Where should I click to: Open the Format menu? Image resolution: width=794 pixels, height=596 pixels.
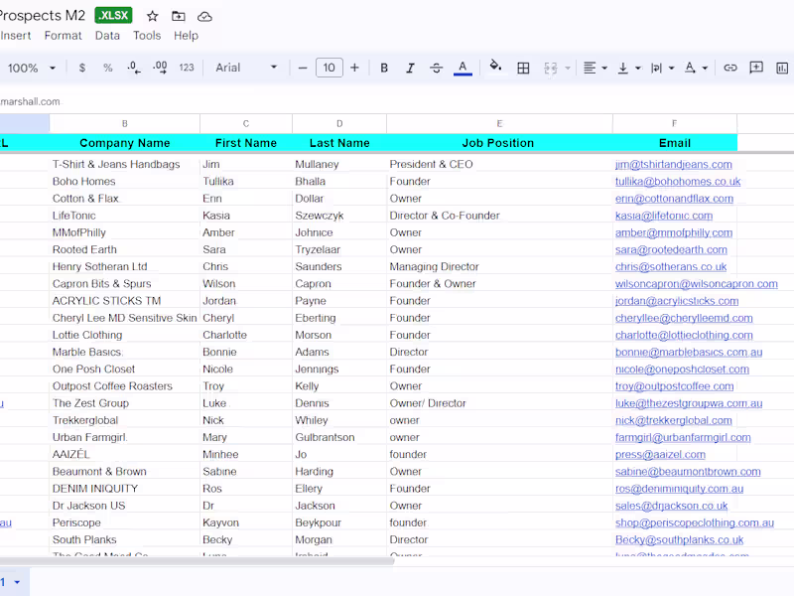pyautogui.click(x=63, y=36)
